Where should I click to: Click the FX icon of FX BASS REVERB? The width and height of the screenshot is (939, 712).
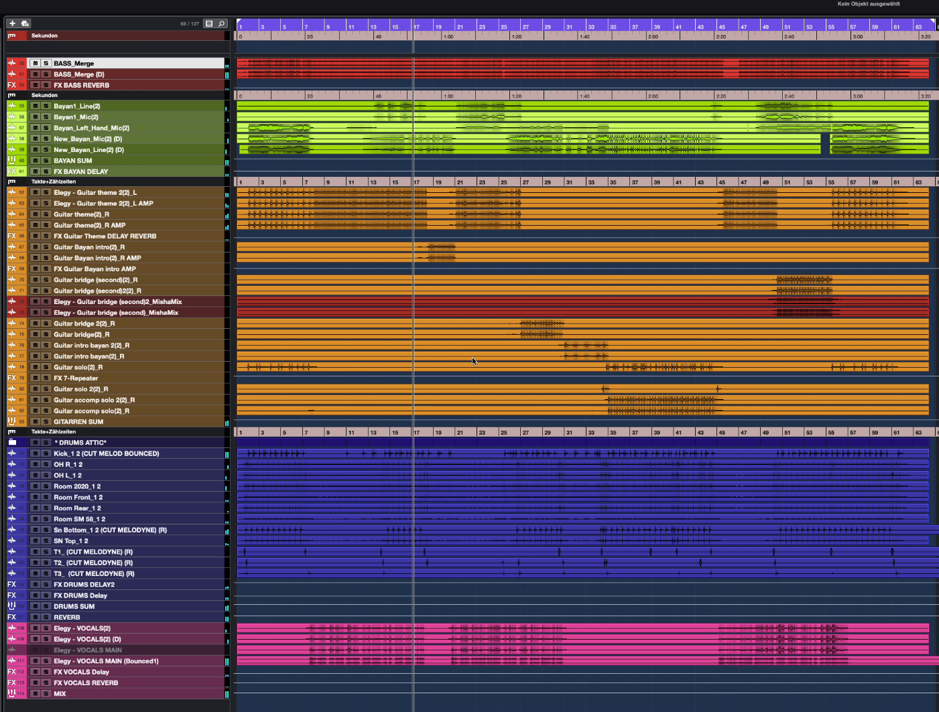coord(11,85)
